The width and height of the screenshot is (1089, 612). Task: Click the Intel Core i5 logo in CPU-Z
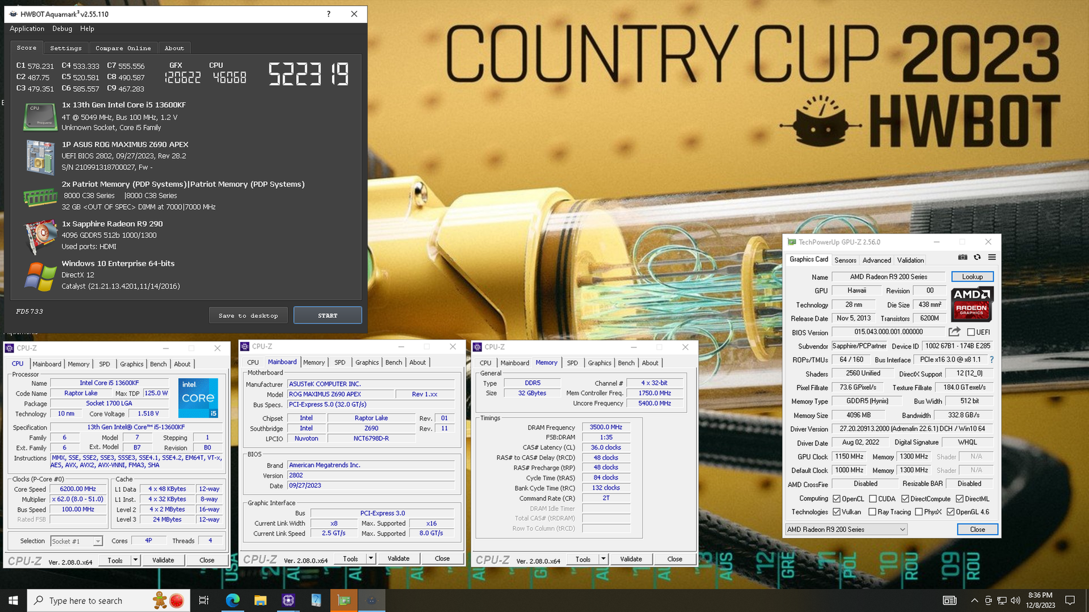pos(198,397)
